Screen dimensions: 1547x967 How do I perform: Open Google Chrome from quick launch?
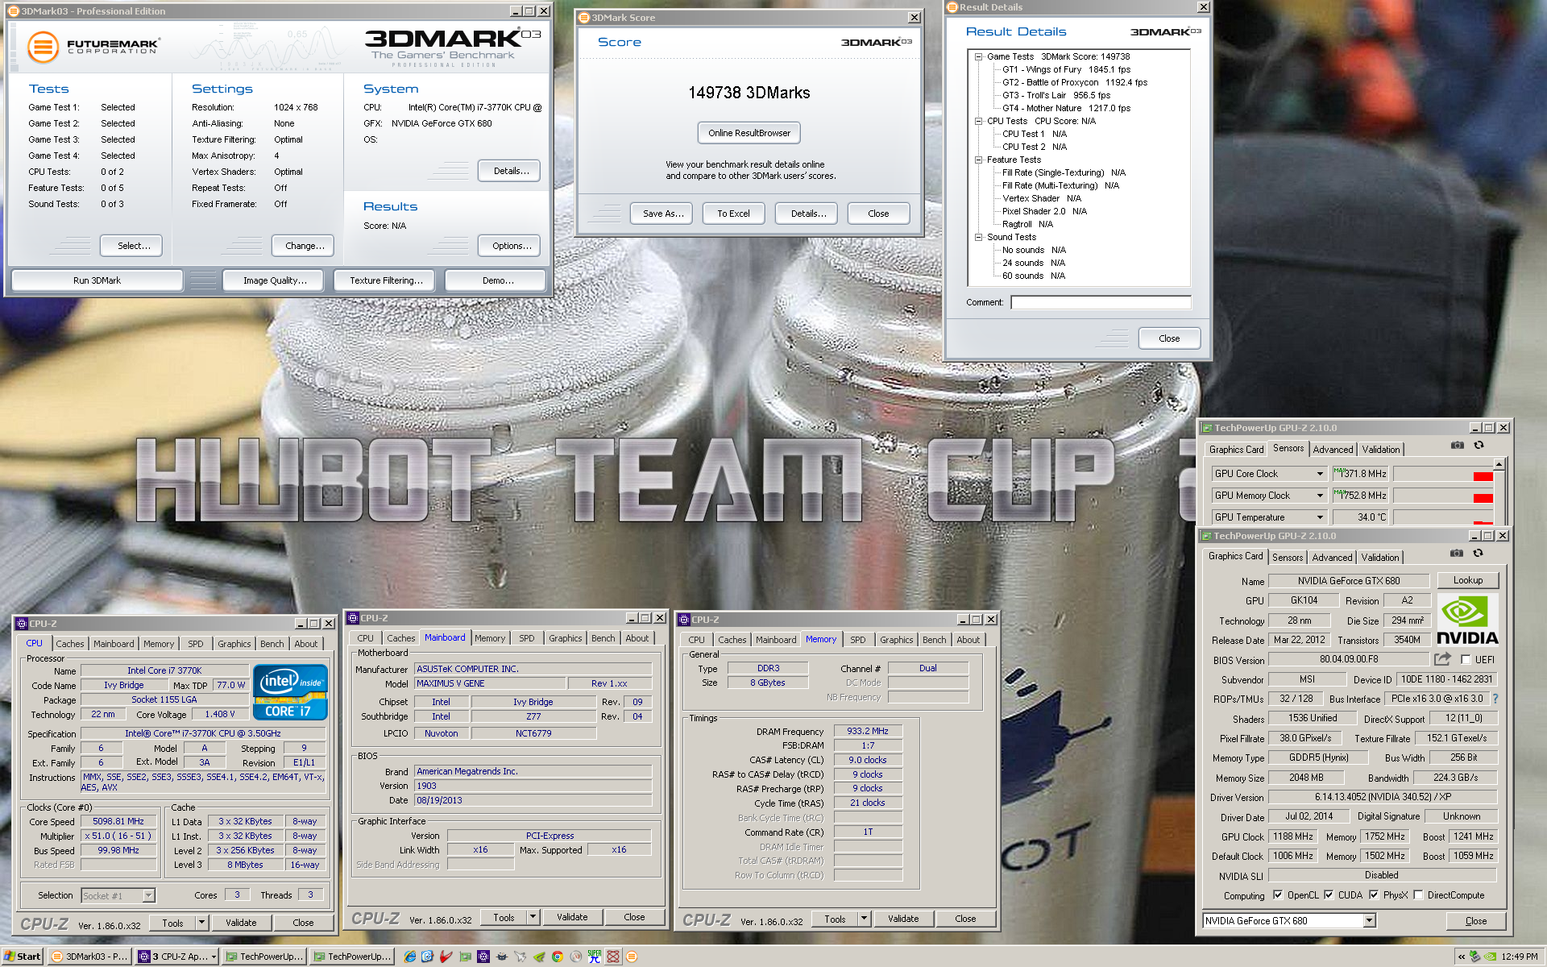tap(557, 957)
